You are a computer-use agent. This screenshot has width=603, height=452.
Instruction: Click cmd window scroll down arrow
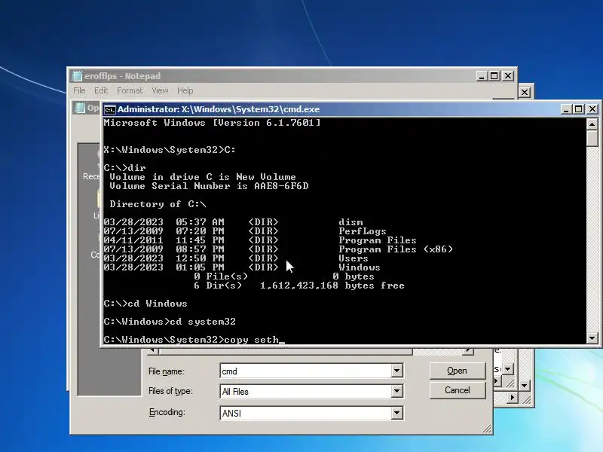pos(592,338)
